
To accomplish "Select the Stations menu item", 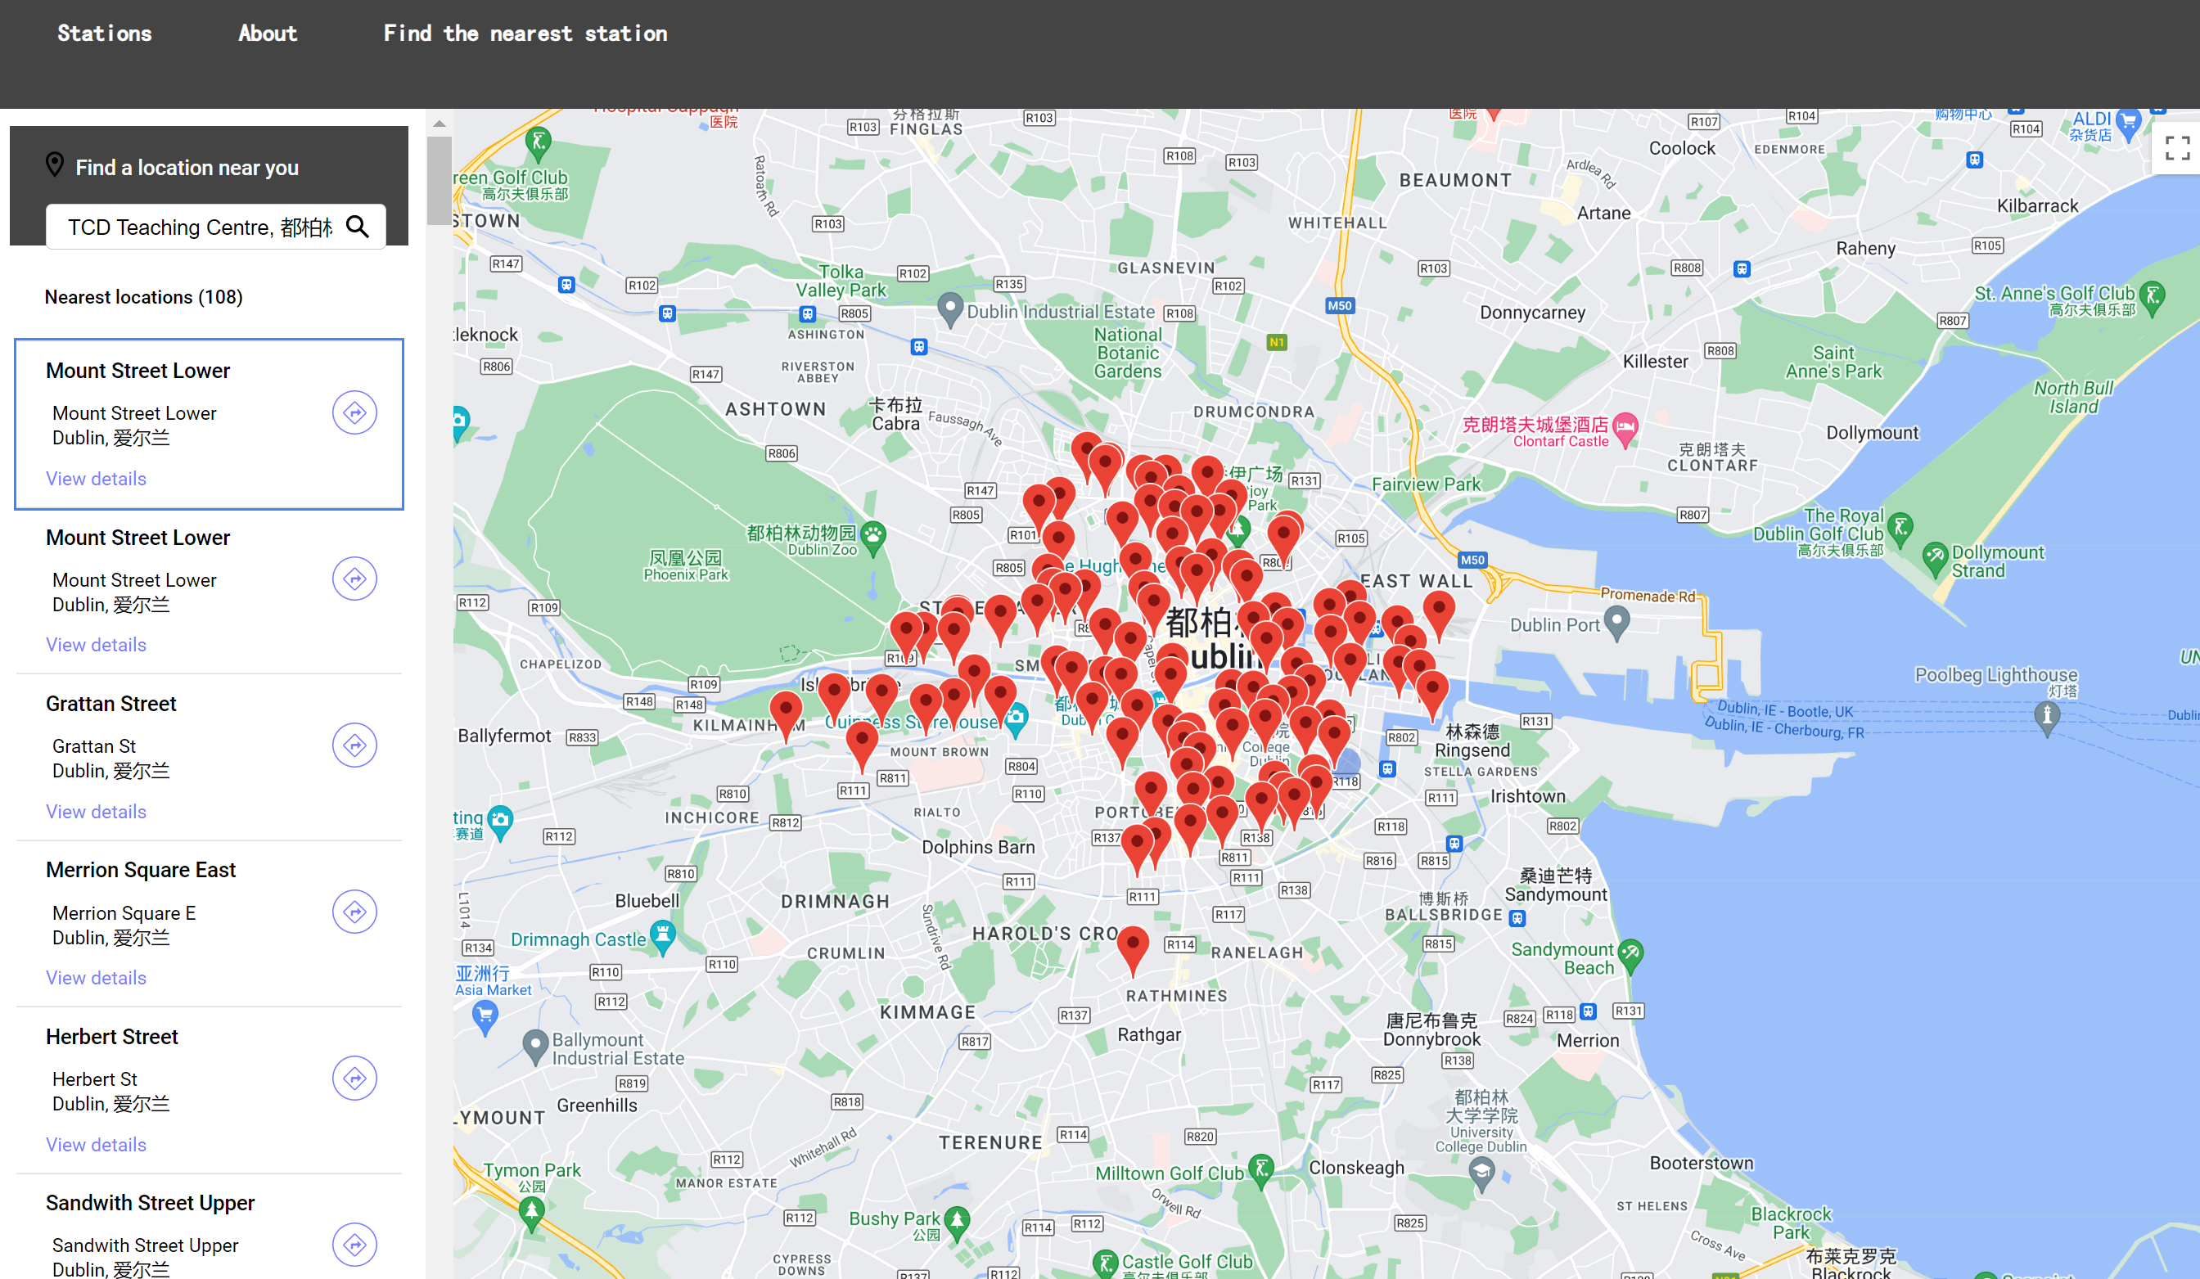I will (x=104, y=34).
